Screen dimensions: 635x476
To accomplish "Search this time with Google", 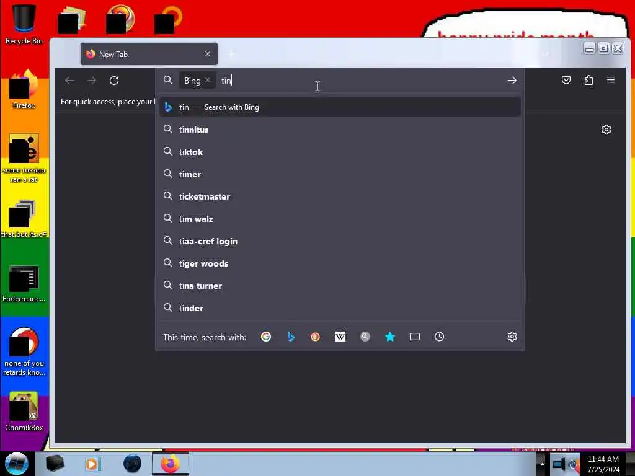I will (266, 337).
